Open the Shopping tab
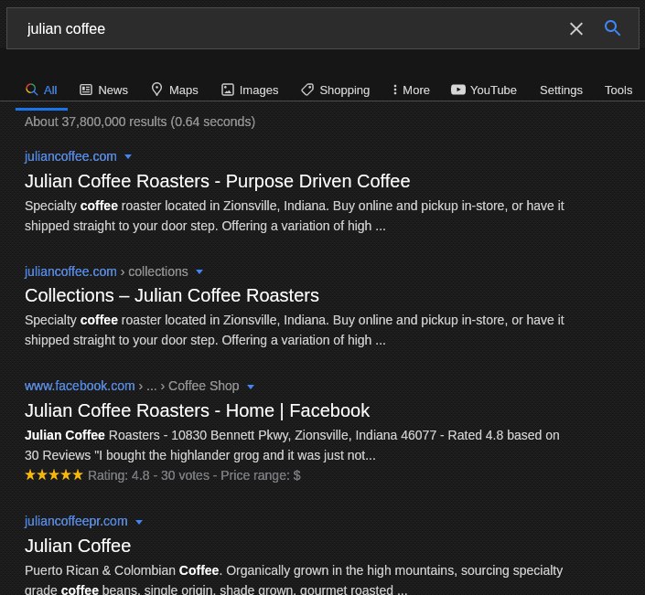This screenshot has height=595, width=645. (x=335, y=90)
